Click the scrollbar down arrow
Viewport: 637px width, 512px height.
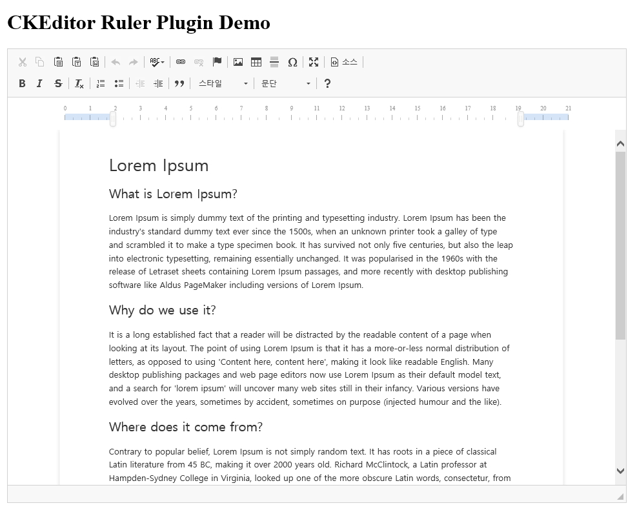pos(620,471)
